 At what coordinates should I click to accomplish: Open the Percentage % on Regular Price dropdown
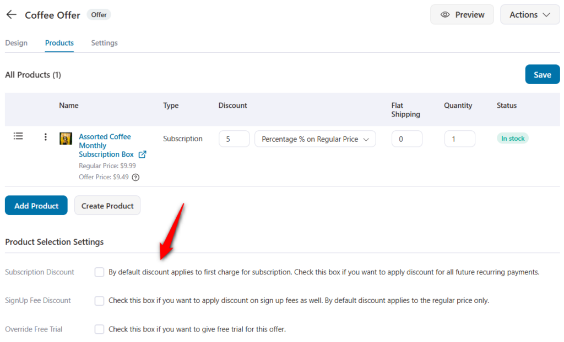click(315, 139)
